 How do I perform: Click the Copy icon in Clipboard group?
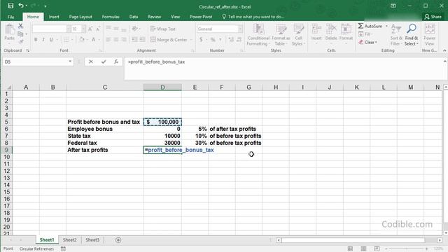20,34
